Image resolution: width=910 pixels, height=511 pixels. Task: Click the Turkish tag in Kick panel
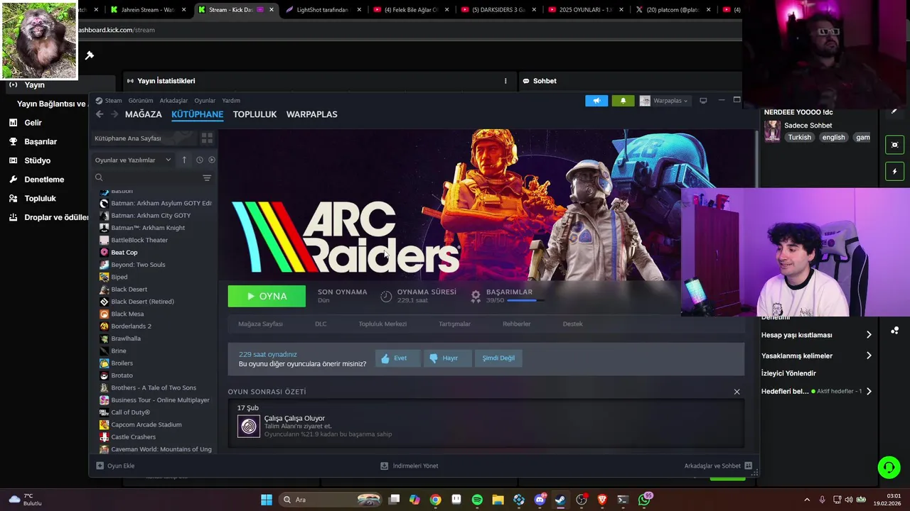point(799,138)
